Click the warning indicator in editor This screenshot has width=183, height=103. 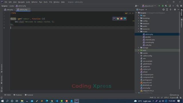(x=127, y=13)
